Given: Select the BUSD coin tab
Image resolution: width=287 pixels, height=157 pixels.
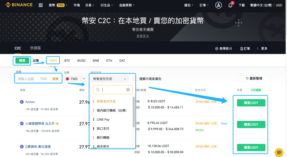Looking at the screenshot, I should pos(81,61).
